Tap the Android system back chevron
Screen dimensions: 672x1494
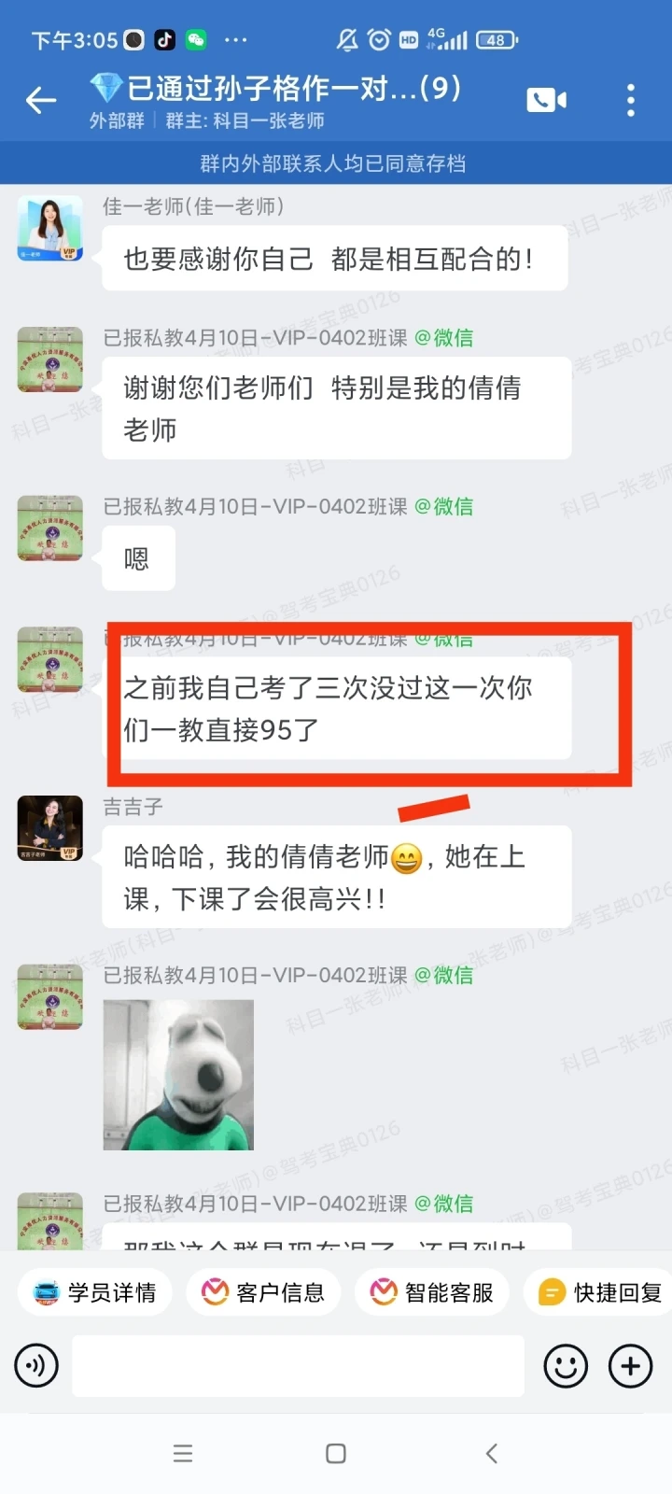[492, 1453]
